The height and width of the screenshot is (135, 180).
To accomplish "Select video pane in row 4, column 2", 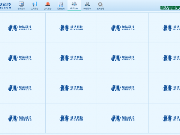I will tap(71, 118).
